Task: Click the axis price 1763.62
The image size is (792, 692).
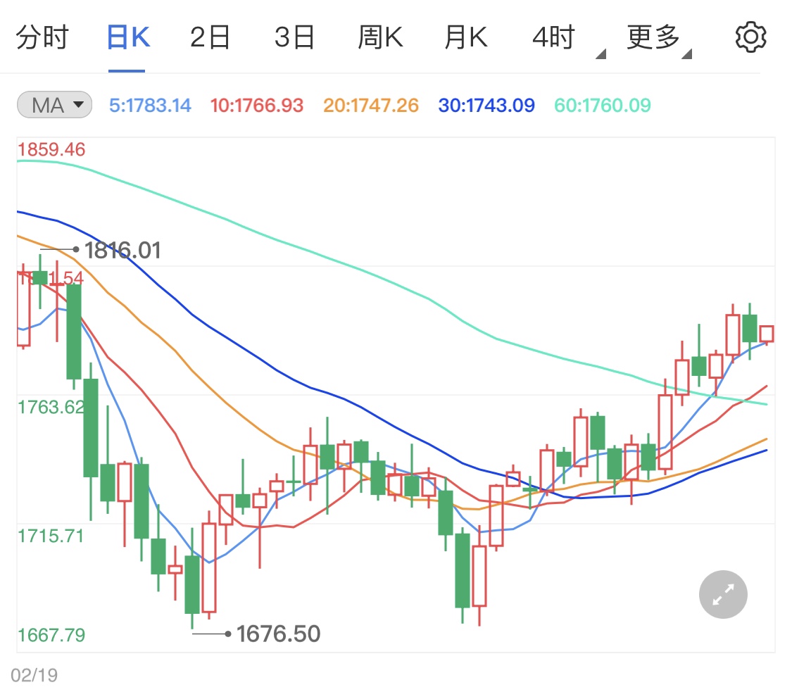Action: point(51,407)
